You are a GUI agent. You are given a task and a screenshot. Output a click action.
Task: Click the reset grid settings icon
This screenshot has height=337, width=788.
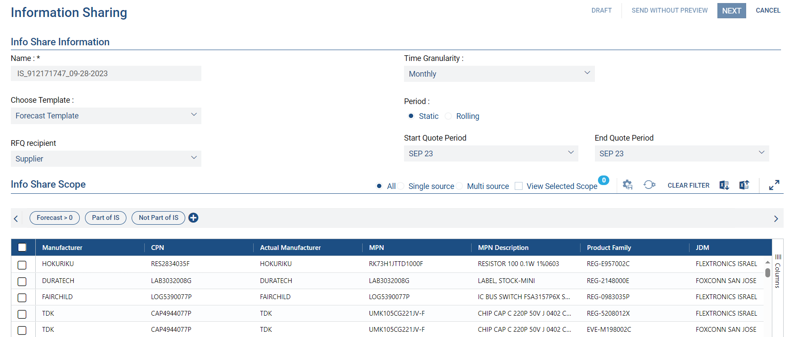click(x=649, y=185)
